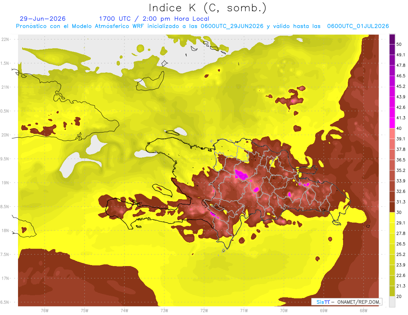Click the legend value "47.8"
The width and height of the screenshot is (408, 315).
click(x=401, y=66)
